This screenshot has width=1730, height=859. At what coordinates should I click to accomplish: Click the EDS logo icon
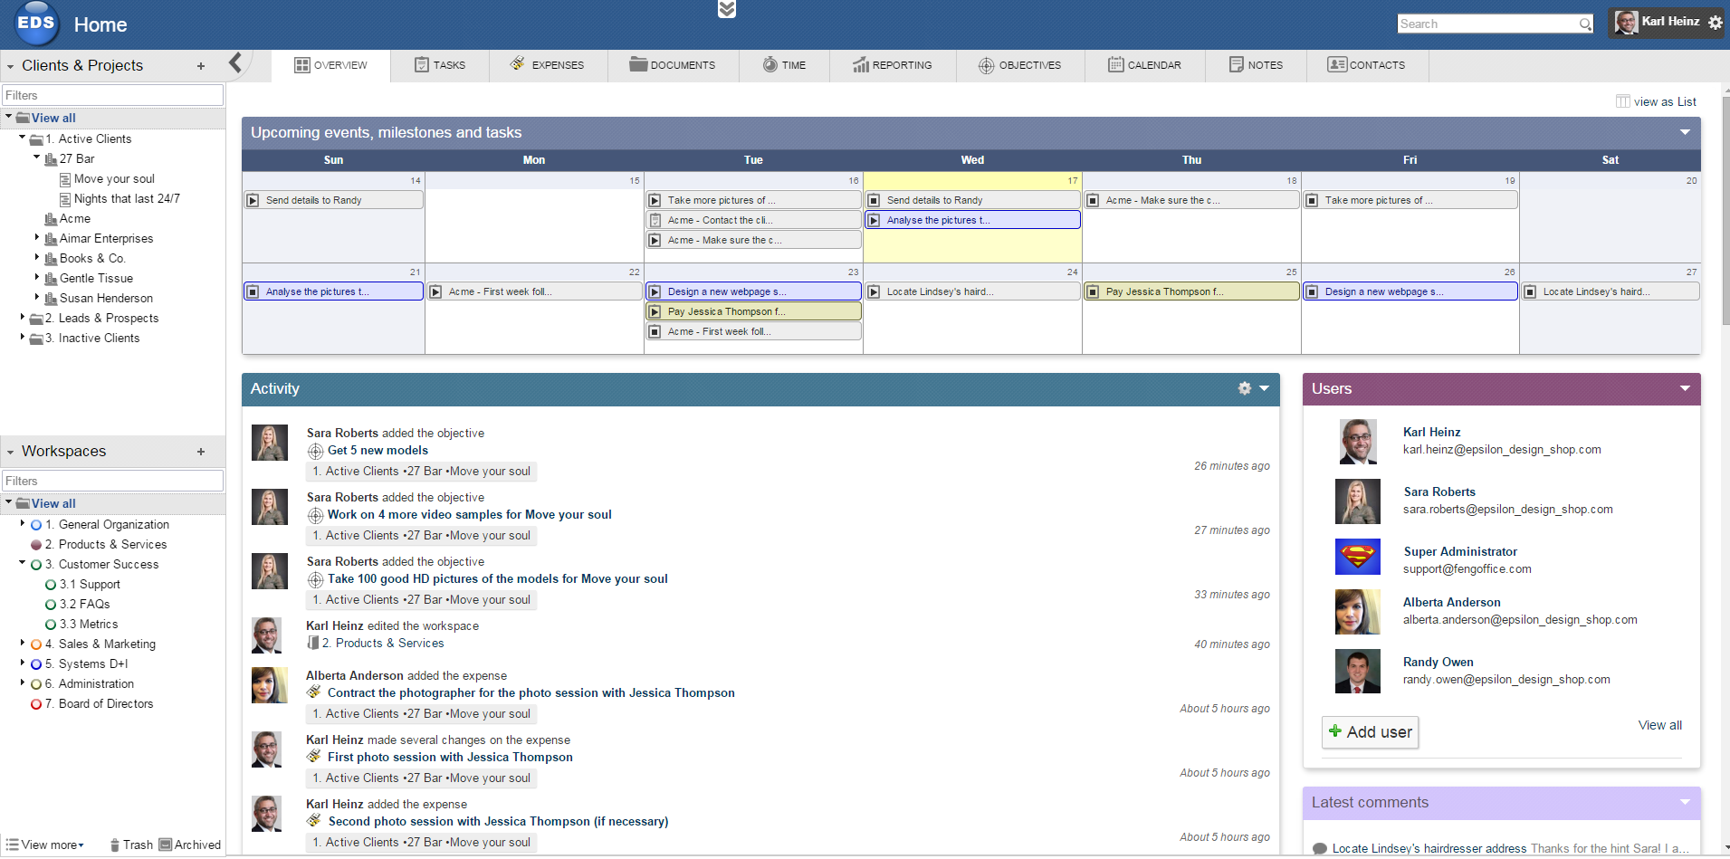[x=36, y=24]
